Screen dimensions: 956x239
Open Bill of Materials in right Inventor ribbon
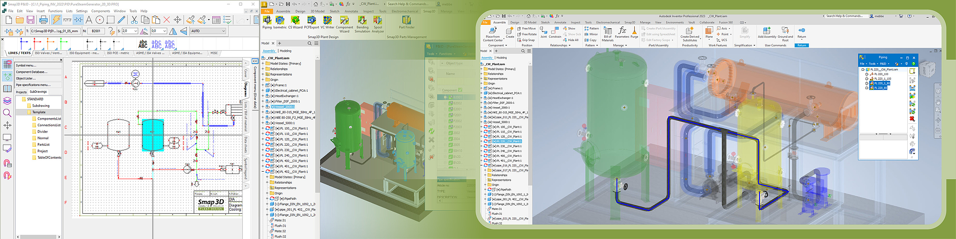(608, 34)
